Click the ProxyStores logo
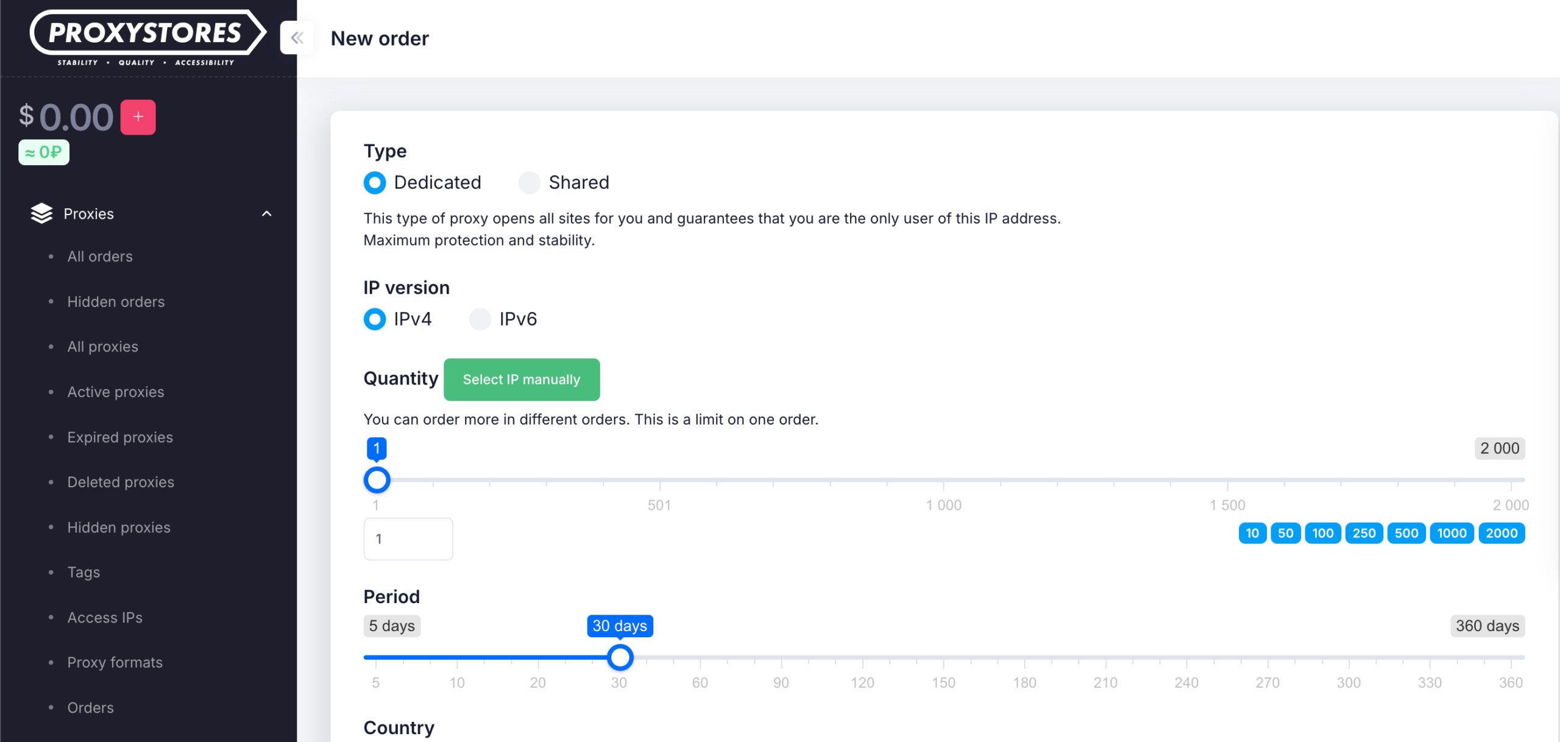The width and height of the screenshot is (1560, 742). point(146,38)
